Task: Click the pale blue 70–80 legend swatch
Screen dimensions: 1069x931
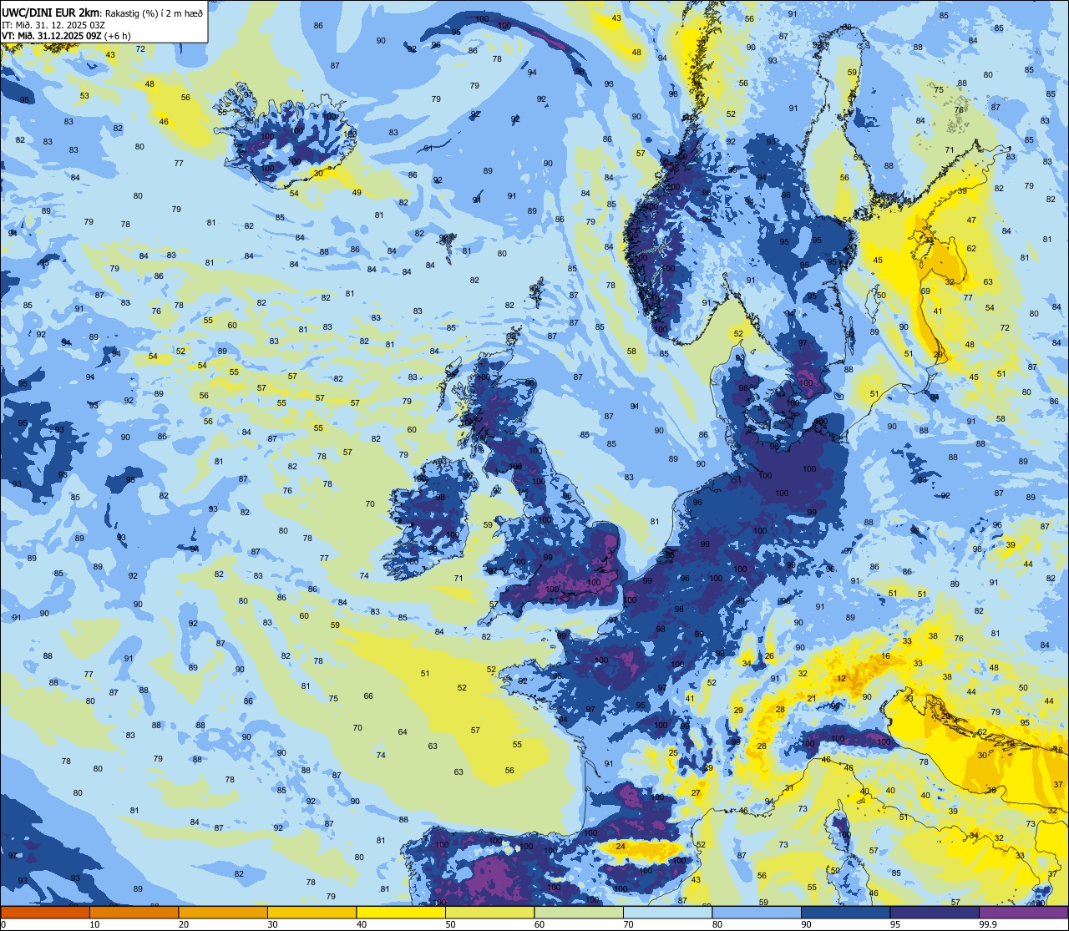Action: 667,913
